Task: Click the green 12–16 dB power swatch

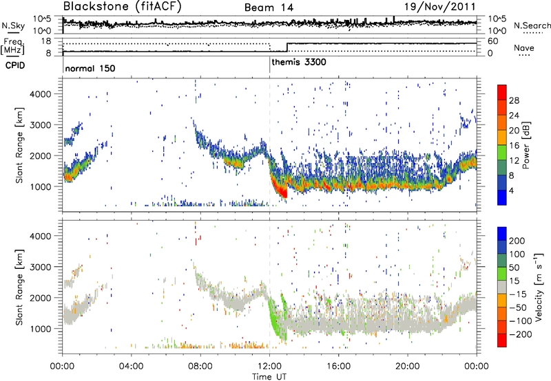Action: click(x=502, y=153)
